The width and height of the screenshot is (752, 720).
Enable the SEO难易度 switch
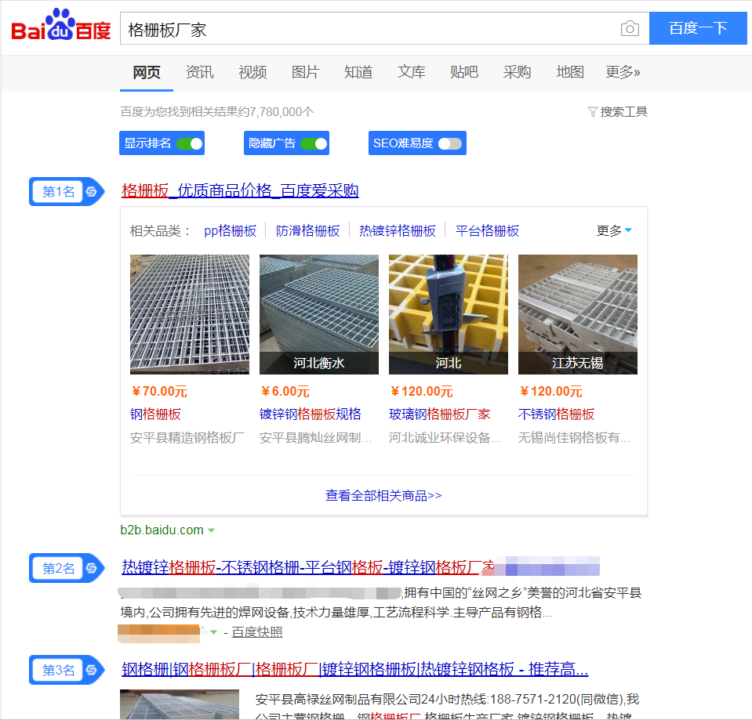point(450,143)
